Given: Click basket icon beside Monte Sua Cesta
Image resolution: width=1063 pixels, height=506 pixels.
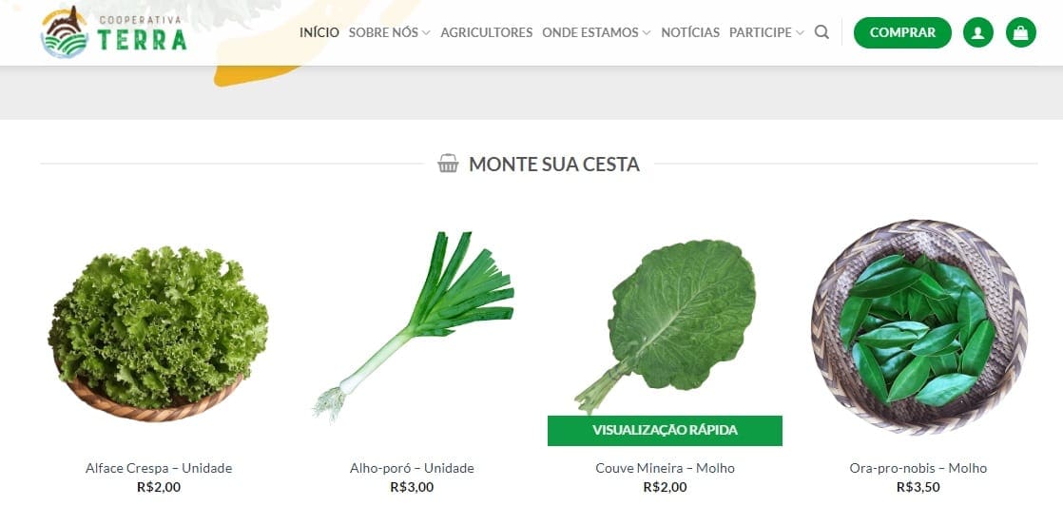Looking at the screenshot, I should (x=448, y=164).
